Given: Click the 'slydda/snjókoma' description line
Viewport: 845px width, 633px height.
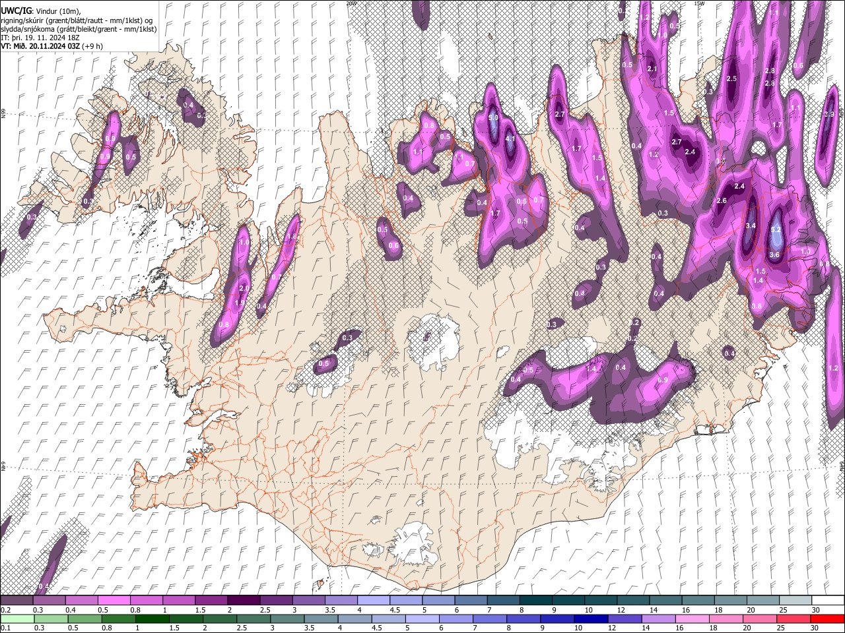Looking at the screenshot, I should click(79, 29).
